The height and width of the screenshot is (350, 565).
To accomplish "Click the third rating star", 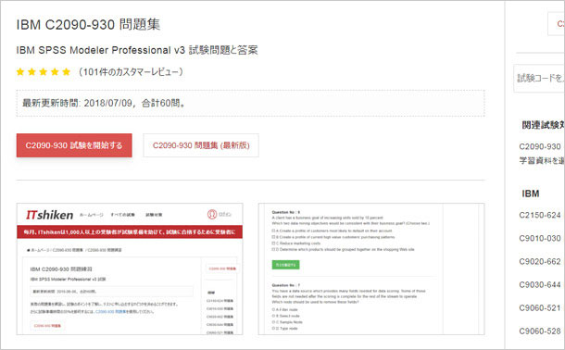I will pos(44,71).
